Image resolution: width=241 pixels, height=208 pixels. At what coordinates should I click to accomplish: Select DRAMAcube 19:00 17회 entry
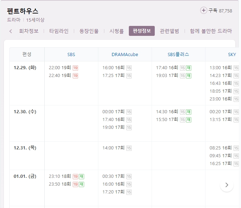pos(114,127)
